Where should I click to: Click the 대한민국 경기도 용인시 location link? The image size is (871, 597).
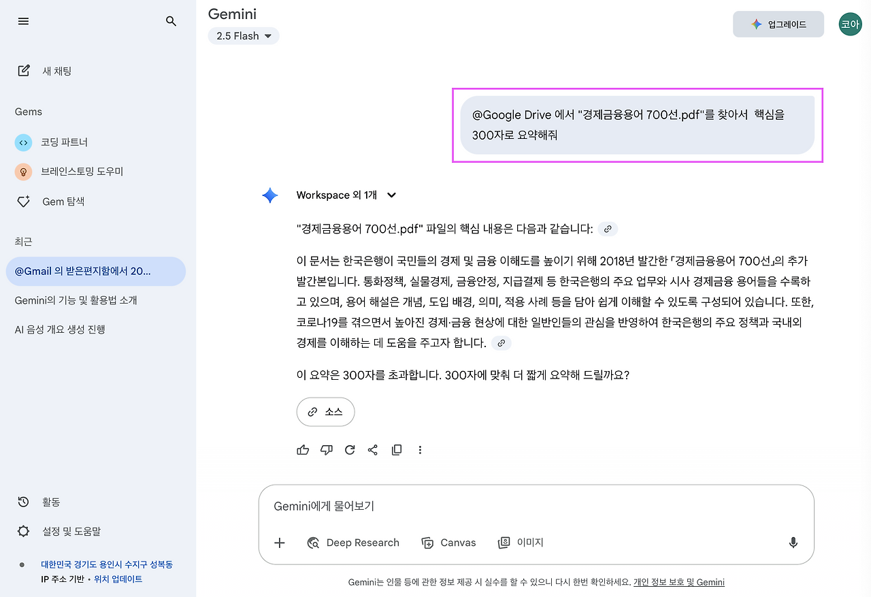click(107, 564)
